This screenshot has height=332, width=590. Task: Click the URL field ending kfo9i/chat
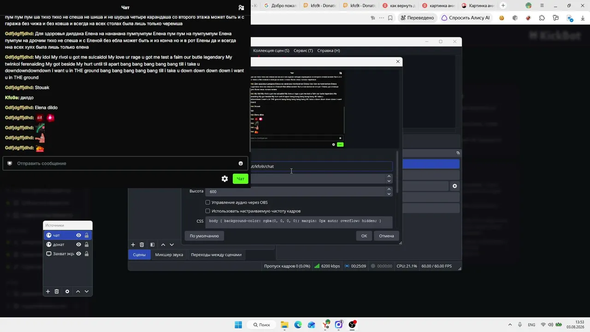(321, 166)
